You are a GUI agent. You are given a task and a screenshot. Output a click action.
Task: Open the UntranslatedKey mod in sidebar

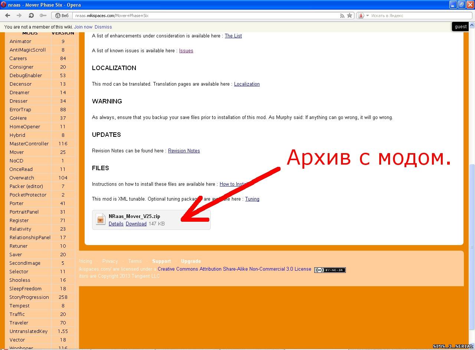(29, 331)
